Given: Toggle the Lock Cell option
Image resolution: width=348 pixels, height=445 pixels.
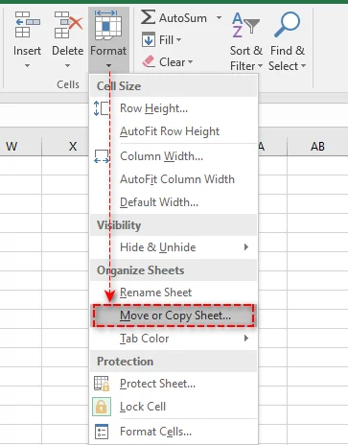Looking at the screenshot, I should point(174,407).
